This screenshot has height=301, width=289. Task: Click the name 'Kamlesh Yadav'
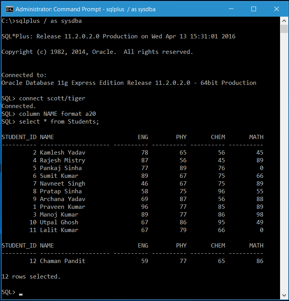(x=62, y=152)
